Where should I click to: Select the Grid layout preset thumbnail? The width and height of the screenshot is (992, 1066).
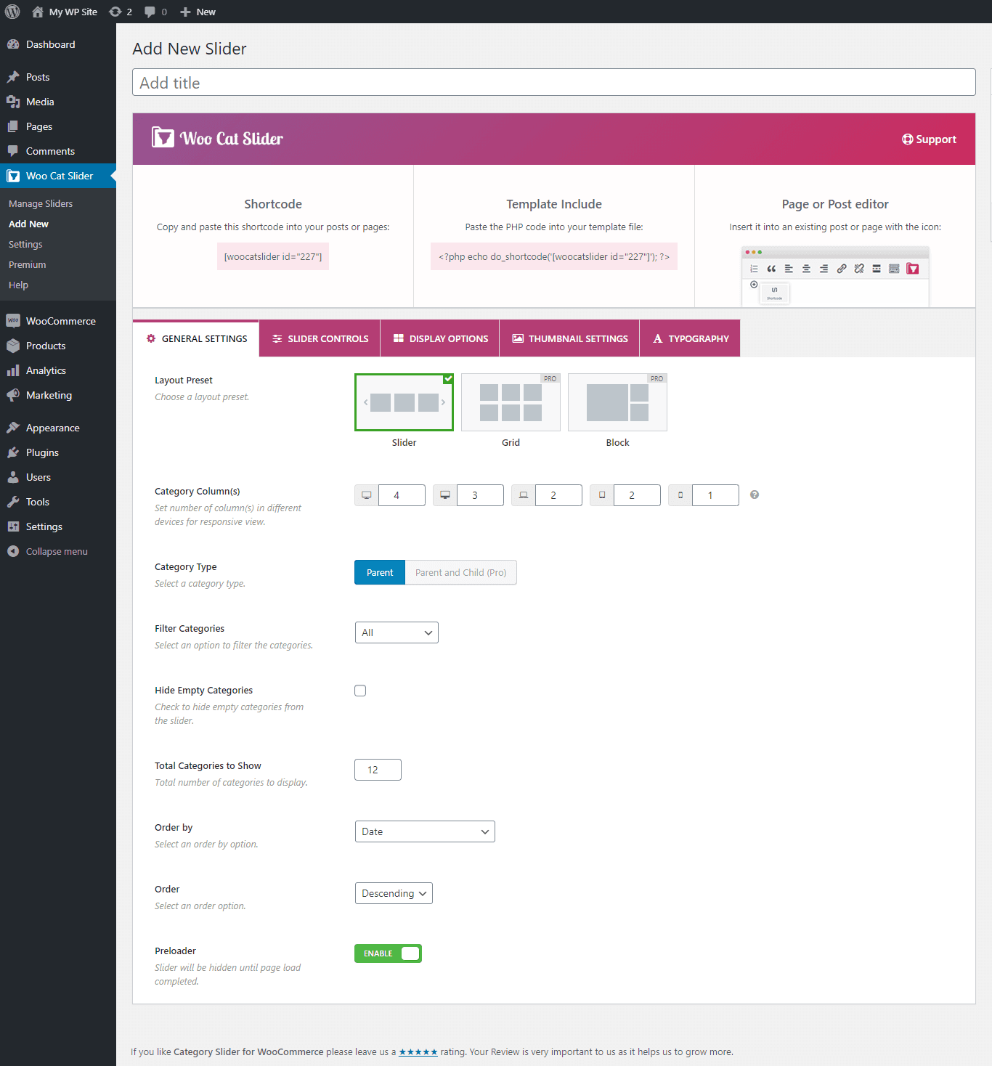511,402
